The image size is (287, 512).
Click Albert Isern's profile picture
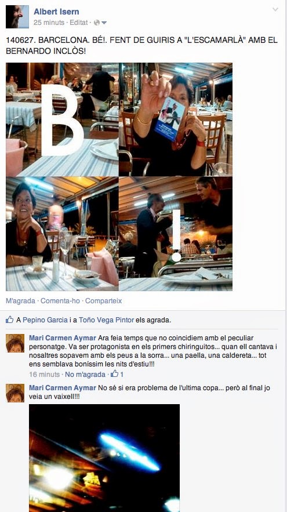(x=17, y=17)
